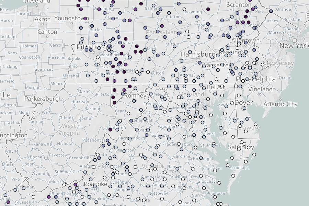The image size is (309, 206).
Task: Click the Somerset county label
Action: click(125, 70)
